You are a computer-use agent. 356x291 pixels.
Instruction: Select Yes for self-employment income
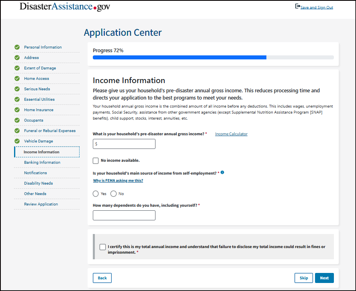[96, 193]
